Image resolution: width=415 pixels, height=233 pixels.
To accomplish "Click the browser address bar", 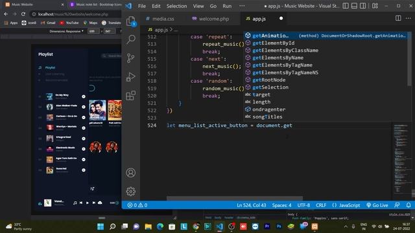I will (75, 14).
